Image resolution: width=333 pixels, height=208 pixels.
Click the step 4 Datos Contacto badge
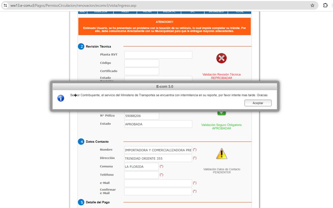tap(81, 142)
